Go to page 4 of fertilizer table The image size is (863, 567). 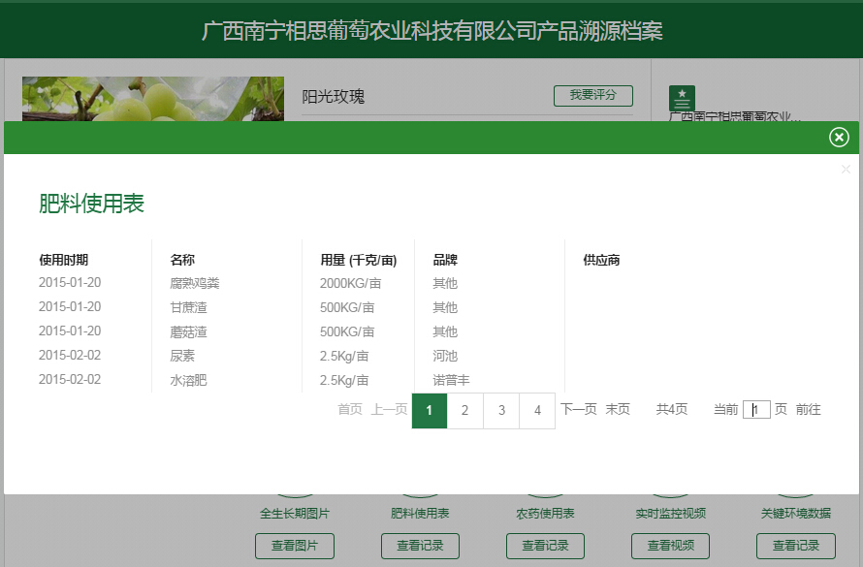[x=537, y=411]
